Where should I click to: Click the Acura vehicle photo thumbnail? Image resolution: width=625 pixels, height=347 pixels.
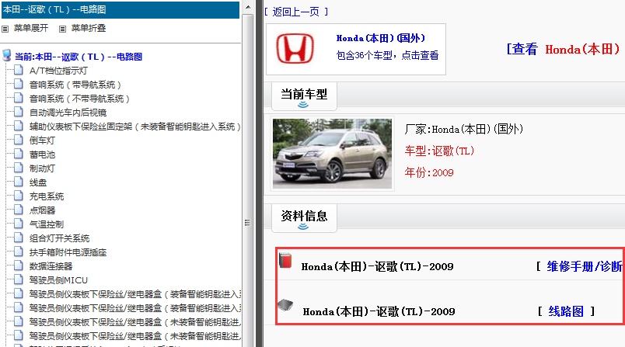pyautogui.click(x=333, y=154)
